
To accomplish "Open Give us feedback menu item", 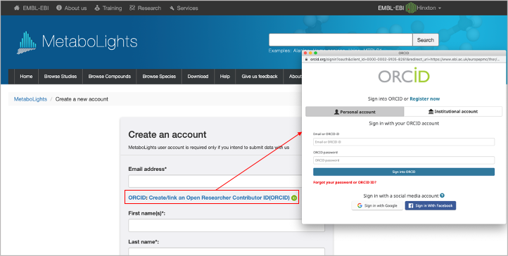I will 260,77.
